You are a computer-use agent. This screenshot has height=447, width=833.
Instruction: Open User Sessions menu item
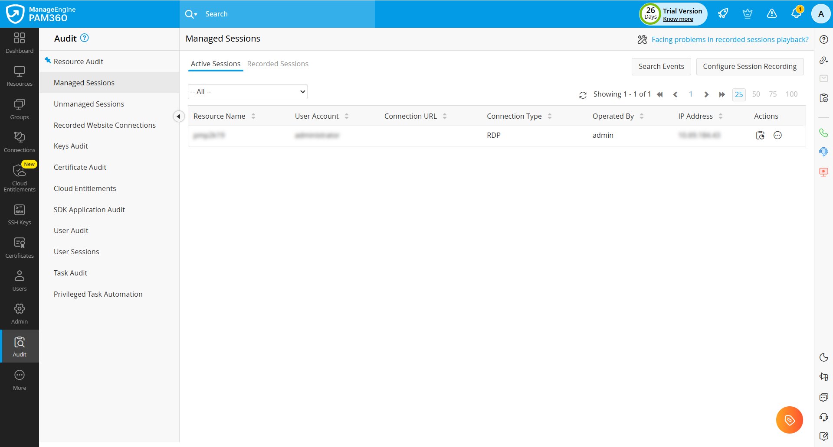(76, 252)
